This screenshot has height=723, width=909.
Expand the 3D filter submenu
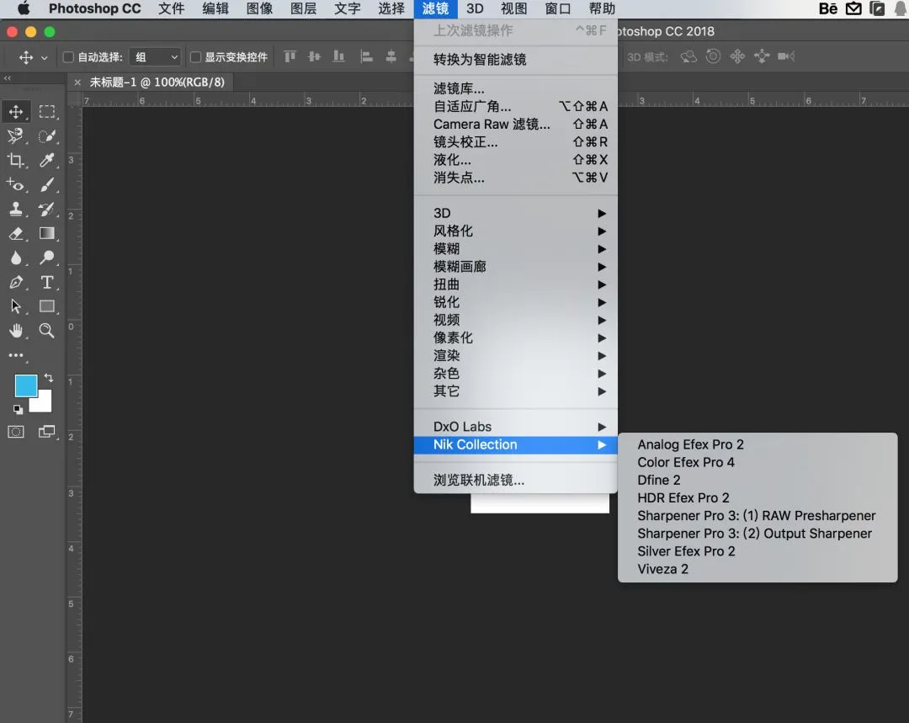pos(516,213)
